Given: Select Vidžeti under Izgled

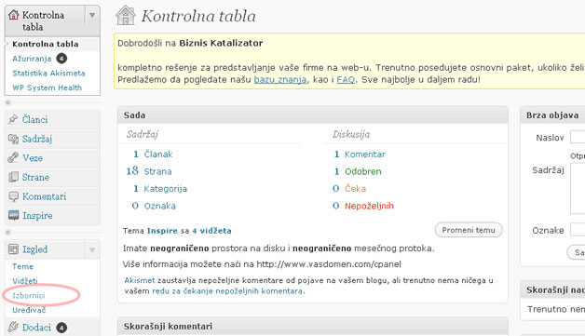Looking at the screenshot, I should pyautogui.click(x=24, y=281).
